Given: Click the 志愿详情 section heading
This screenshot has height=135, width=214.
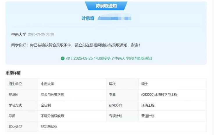Looking at the screenshot, I should point(13,73).
